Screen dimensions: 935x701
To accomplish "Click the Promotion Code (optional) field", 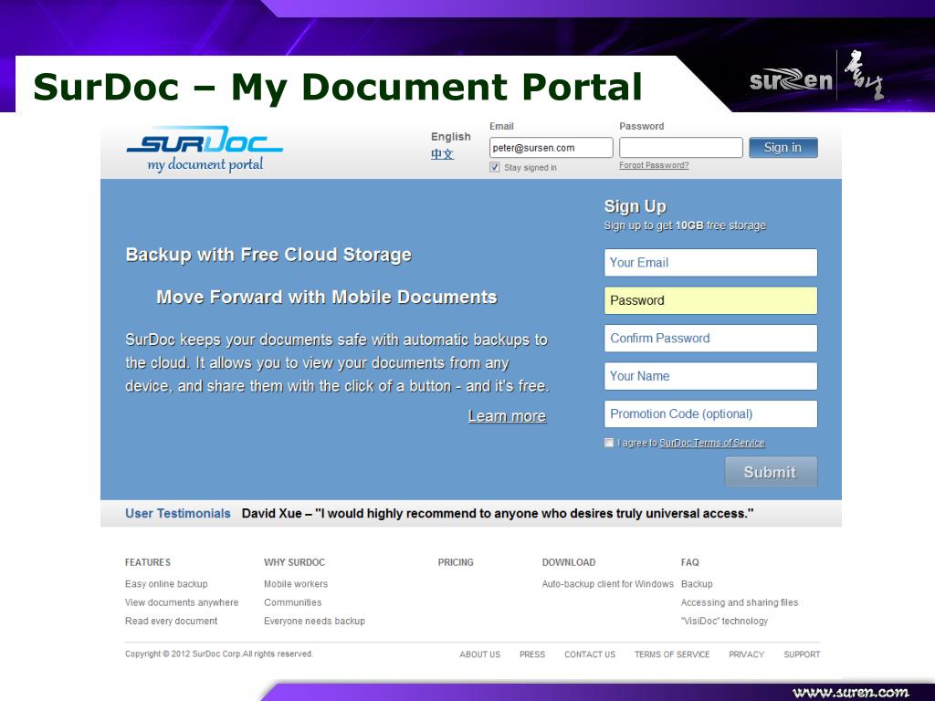I will tap(710, 413).
